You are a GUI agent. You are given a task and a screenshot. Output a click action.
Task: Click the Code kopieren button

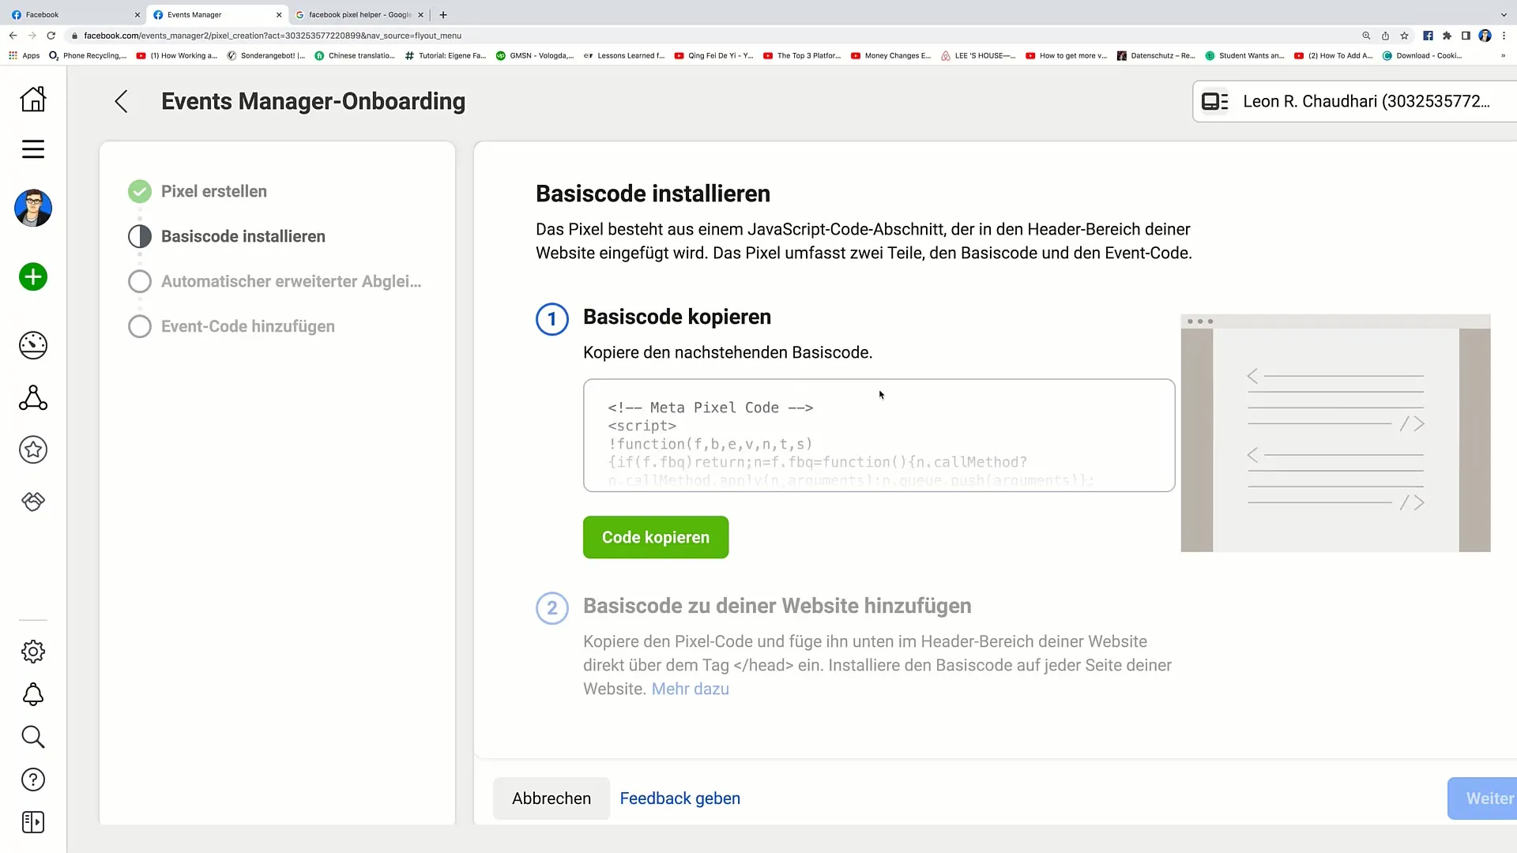coord(655,537)
